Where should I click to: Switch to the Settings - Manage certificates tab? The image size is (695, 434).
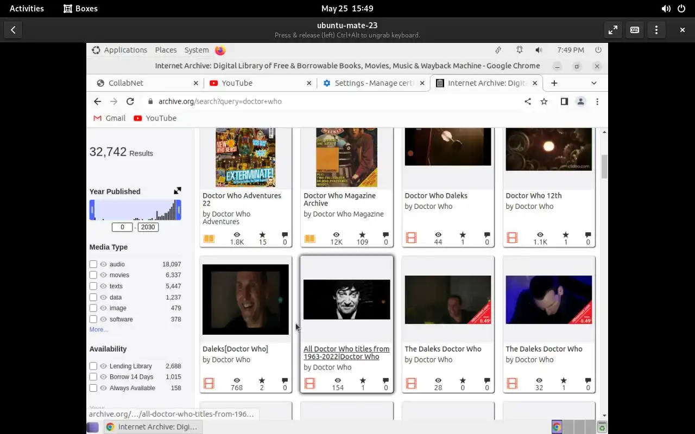(374, 83)
